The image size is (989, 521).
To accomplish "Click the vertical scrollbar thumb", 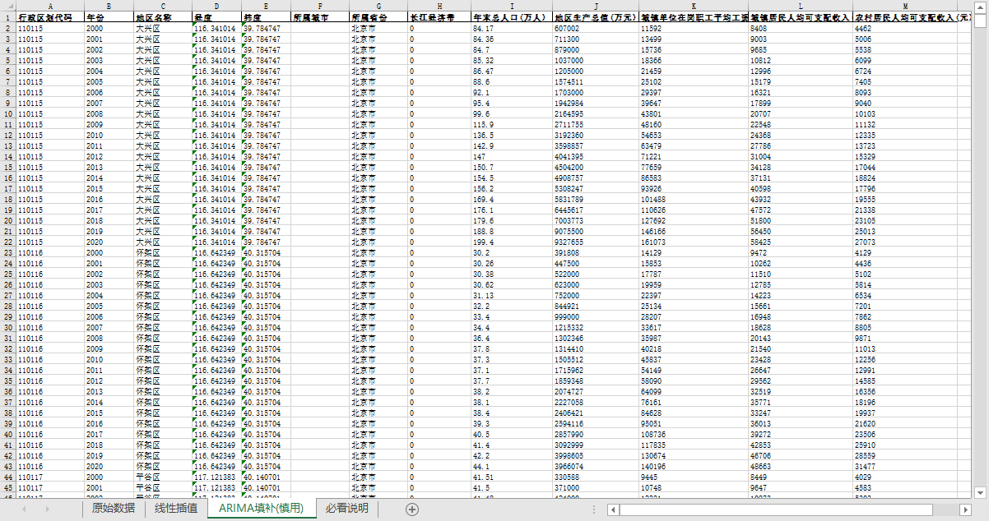I will pyautogui.click(x=980, y=21).
